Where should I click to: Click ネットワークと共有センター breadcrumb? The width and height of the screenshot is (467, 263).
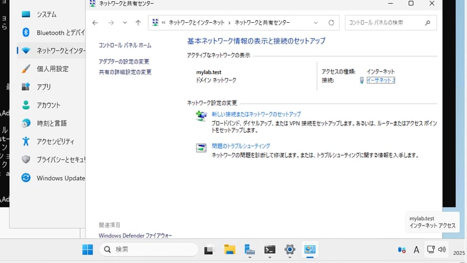tap(262, 23)
